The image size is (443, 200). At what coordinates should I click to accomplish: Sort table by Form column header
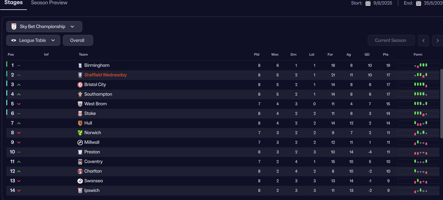click(418, 55)
